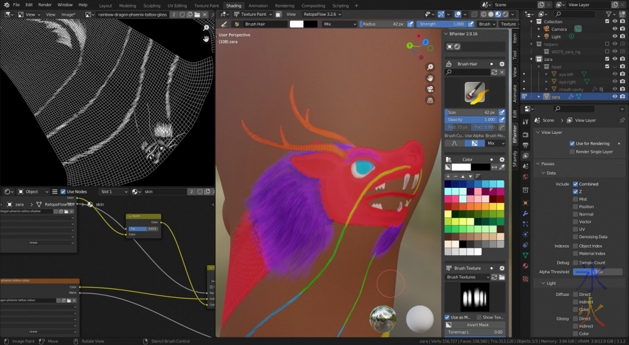Open the Texture Paint mode dropdown
This screenshot has width=629, height=345.
(x=252, y=14)
